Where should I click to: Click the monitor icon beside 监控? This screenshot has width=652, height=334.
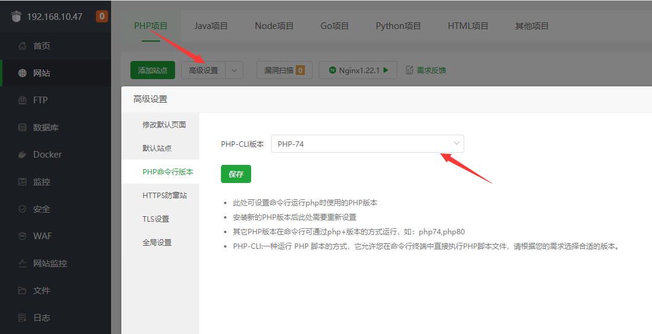(22, 182)
